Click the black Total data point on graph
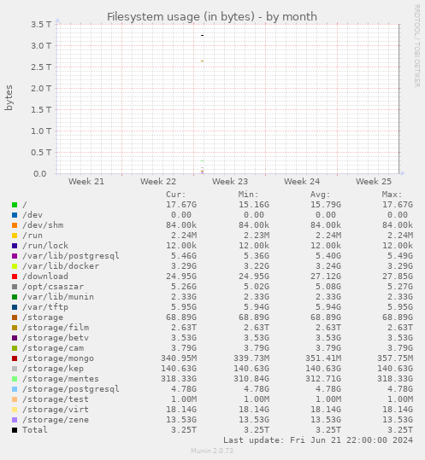The image size is (425, 460). [x=202, y=36]
